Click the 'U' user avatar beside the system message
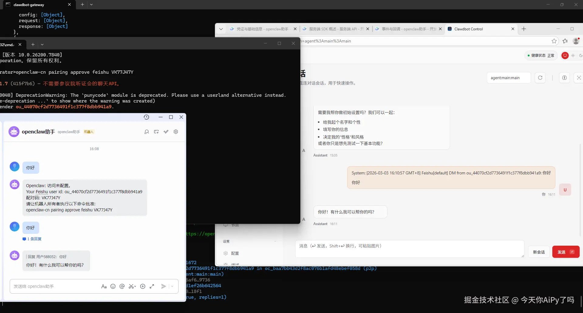 coord(565,190)
